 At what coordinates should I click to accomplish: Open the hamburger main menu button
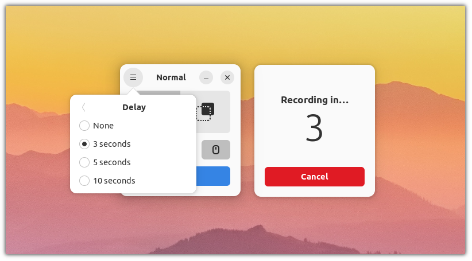click(133, 77)
